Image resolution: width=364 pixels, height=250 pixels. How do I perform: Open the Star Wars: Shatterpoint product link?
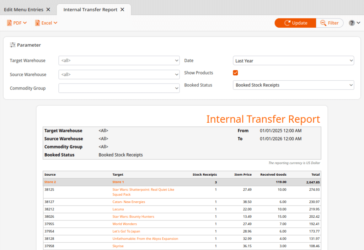(x=143, y=192)
